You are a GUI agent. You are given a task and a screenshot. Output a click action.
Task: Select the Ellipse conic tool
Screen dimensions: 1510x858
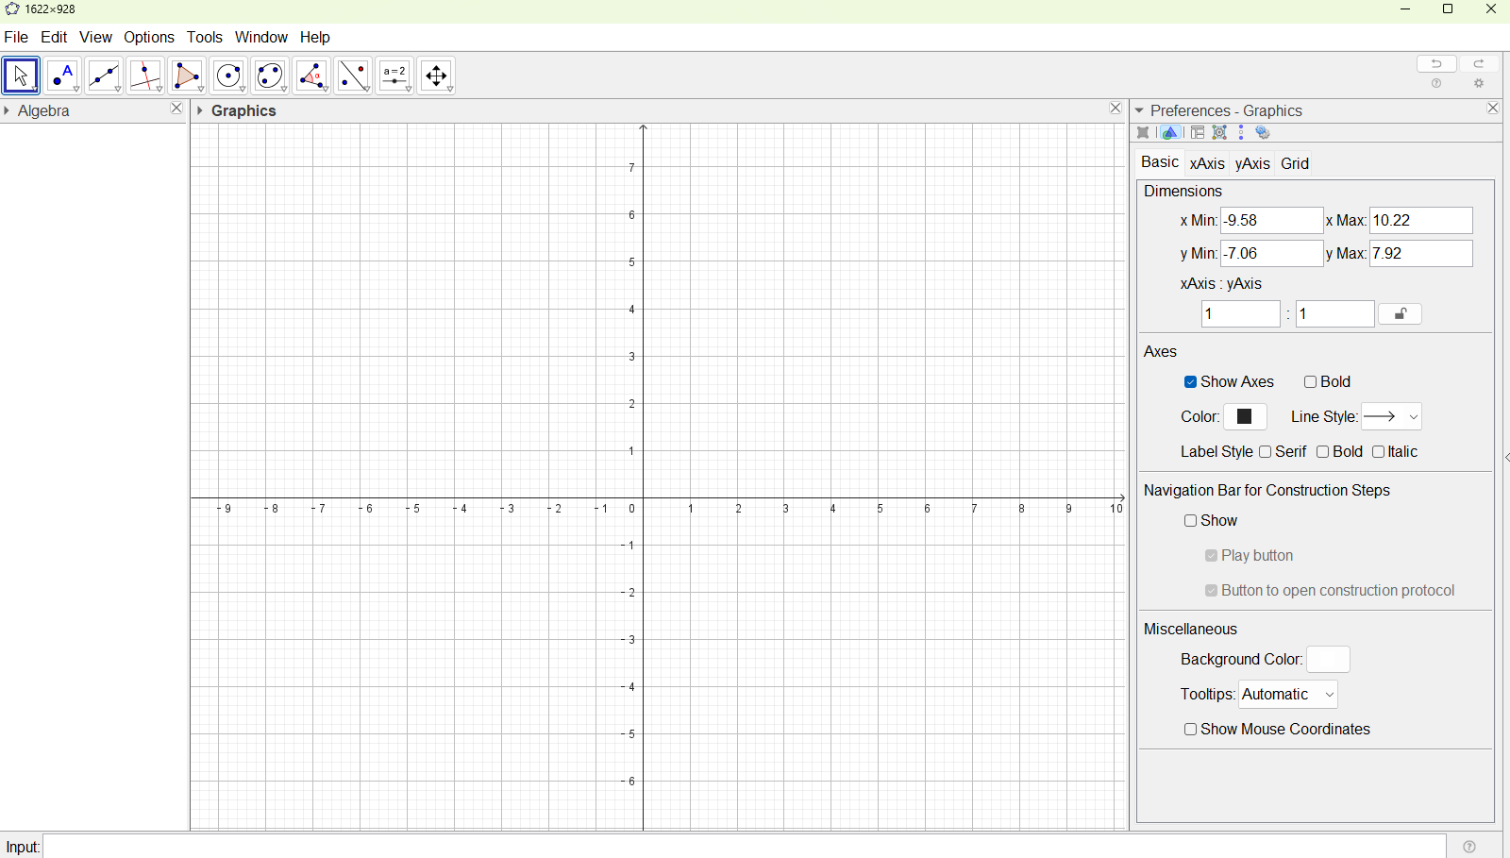270,76
